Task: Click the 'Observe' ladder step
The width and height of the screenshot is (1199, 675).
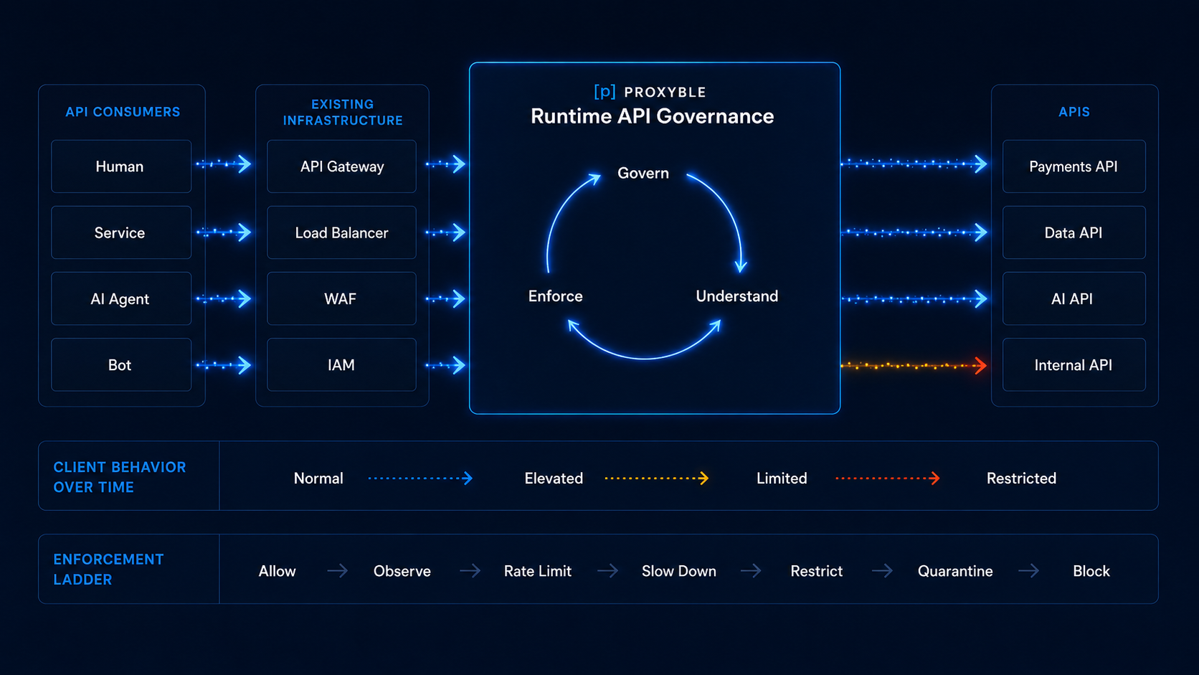Action: click(402, 571)
